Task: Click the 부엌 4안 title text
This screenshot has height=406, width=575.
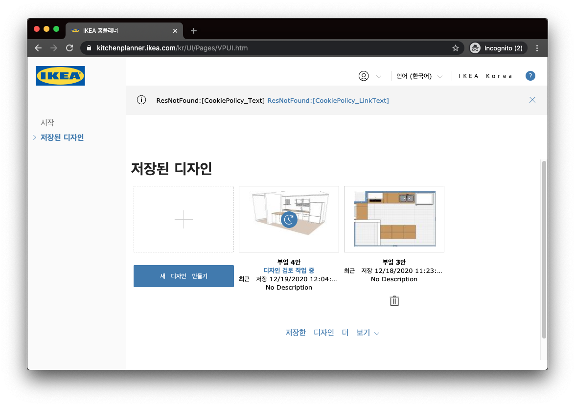Action: tap(289, 262)
